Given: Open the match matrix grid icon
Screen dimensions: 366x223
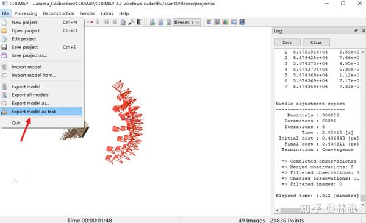Looking at the screenshot, I should 217,22.
